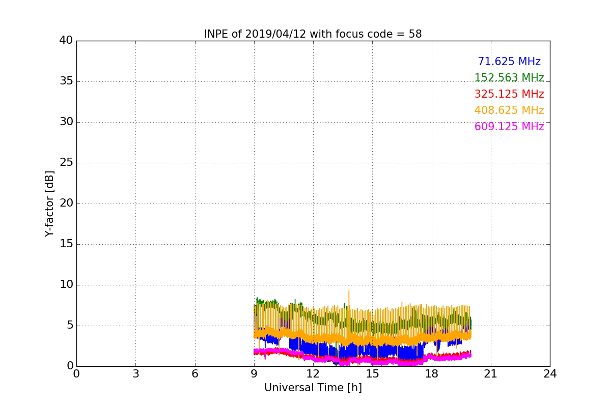Click the y-axis tick label 25

pyautogui.click(x=66, y=163)
